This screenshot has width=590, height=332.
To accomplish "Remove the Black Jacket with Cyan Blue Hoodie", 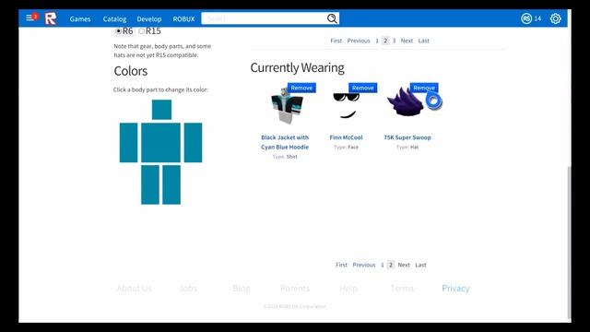I will pos(301,88).
